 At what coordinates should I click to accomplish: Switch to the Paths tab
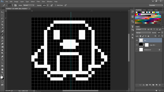click(156, 10)
